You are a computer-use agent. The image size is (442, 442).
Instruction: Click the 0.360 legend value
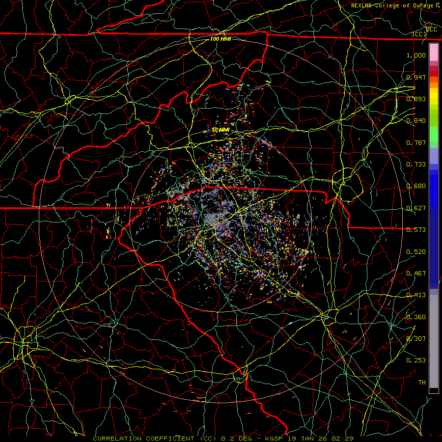tap(416, 317)
